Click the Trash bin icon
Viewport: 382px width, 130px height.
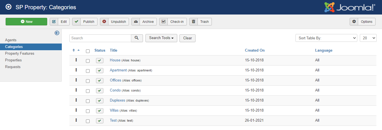[194, 22]
